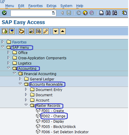Open the command field history dropdown
The width and height of the screenshot is (129, 135).
(x=53, y=13)
